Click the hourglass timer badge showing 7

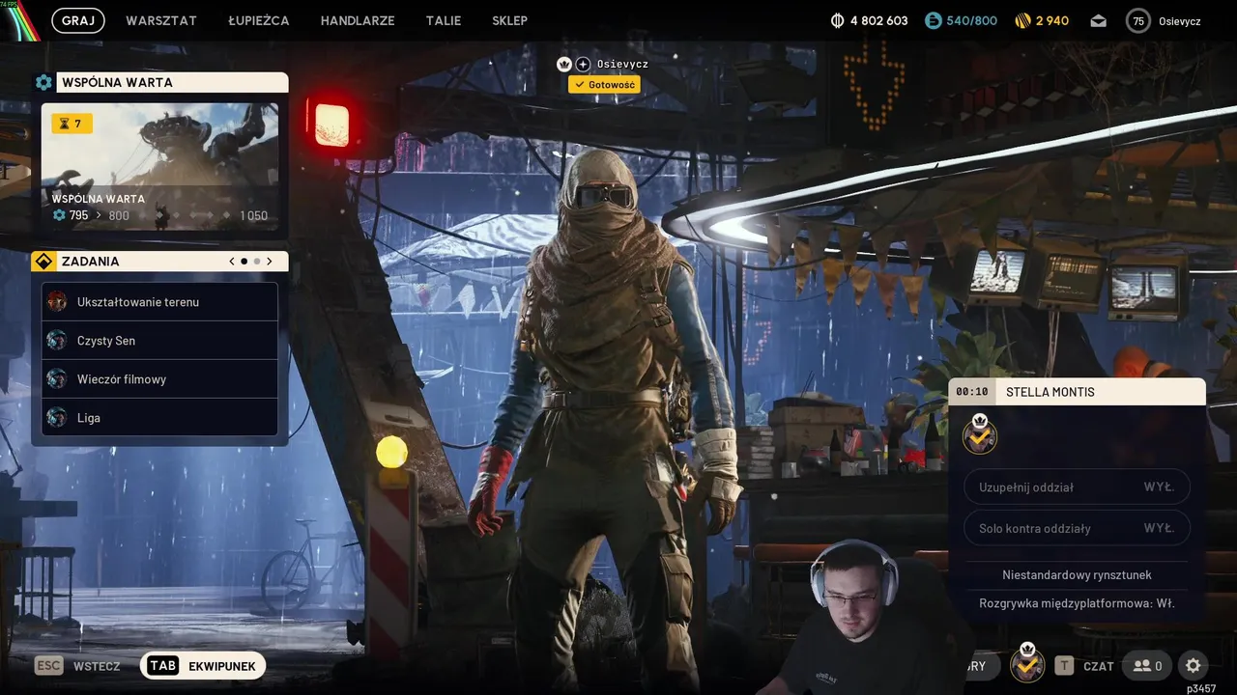(x=72, y=124)
